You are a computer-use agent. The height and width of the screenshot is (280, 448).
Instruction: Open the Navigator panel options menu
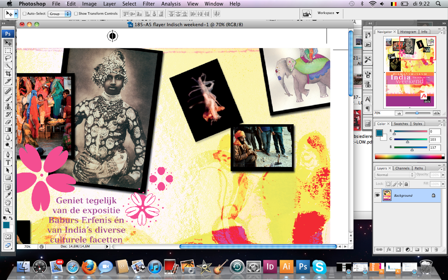pyautogui.click(x=442, y=32)
